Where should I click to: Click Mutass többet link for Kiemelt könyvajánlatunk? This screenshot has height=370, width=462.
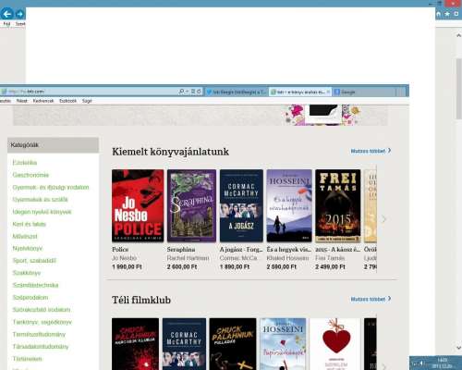pos(371,151)
